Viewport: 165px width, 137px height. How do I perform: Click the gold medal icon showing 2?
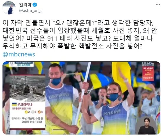coord(26,112)
